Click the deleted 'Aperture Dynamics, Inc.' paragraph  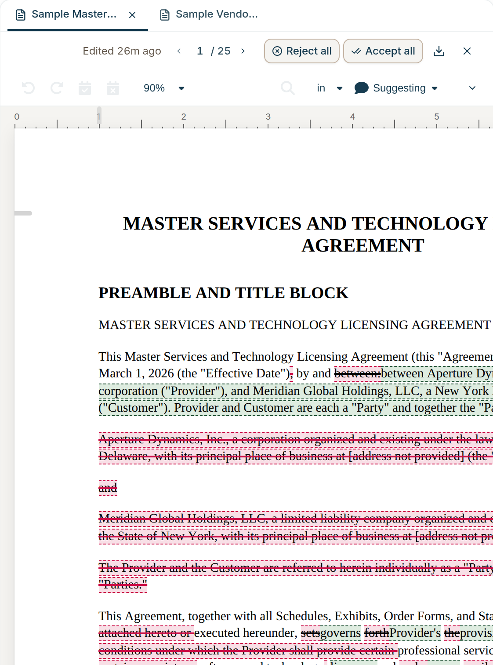click(296, 448)
